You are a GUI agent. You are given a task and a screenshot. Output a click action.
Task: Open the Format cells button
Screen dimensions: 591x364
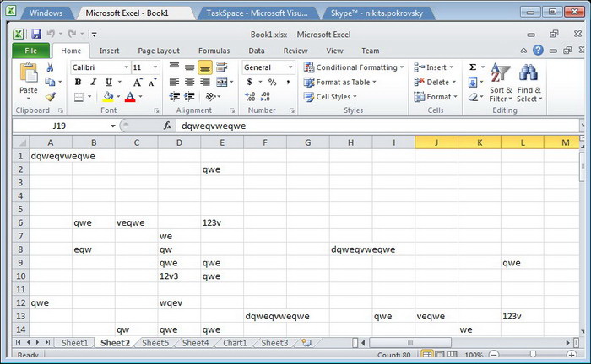[x=436, y=97]
